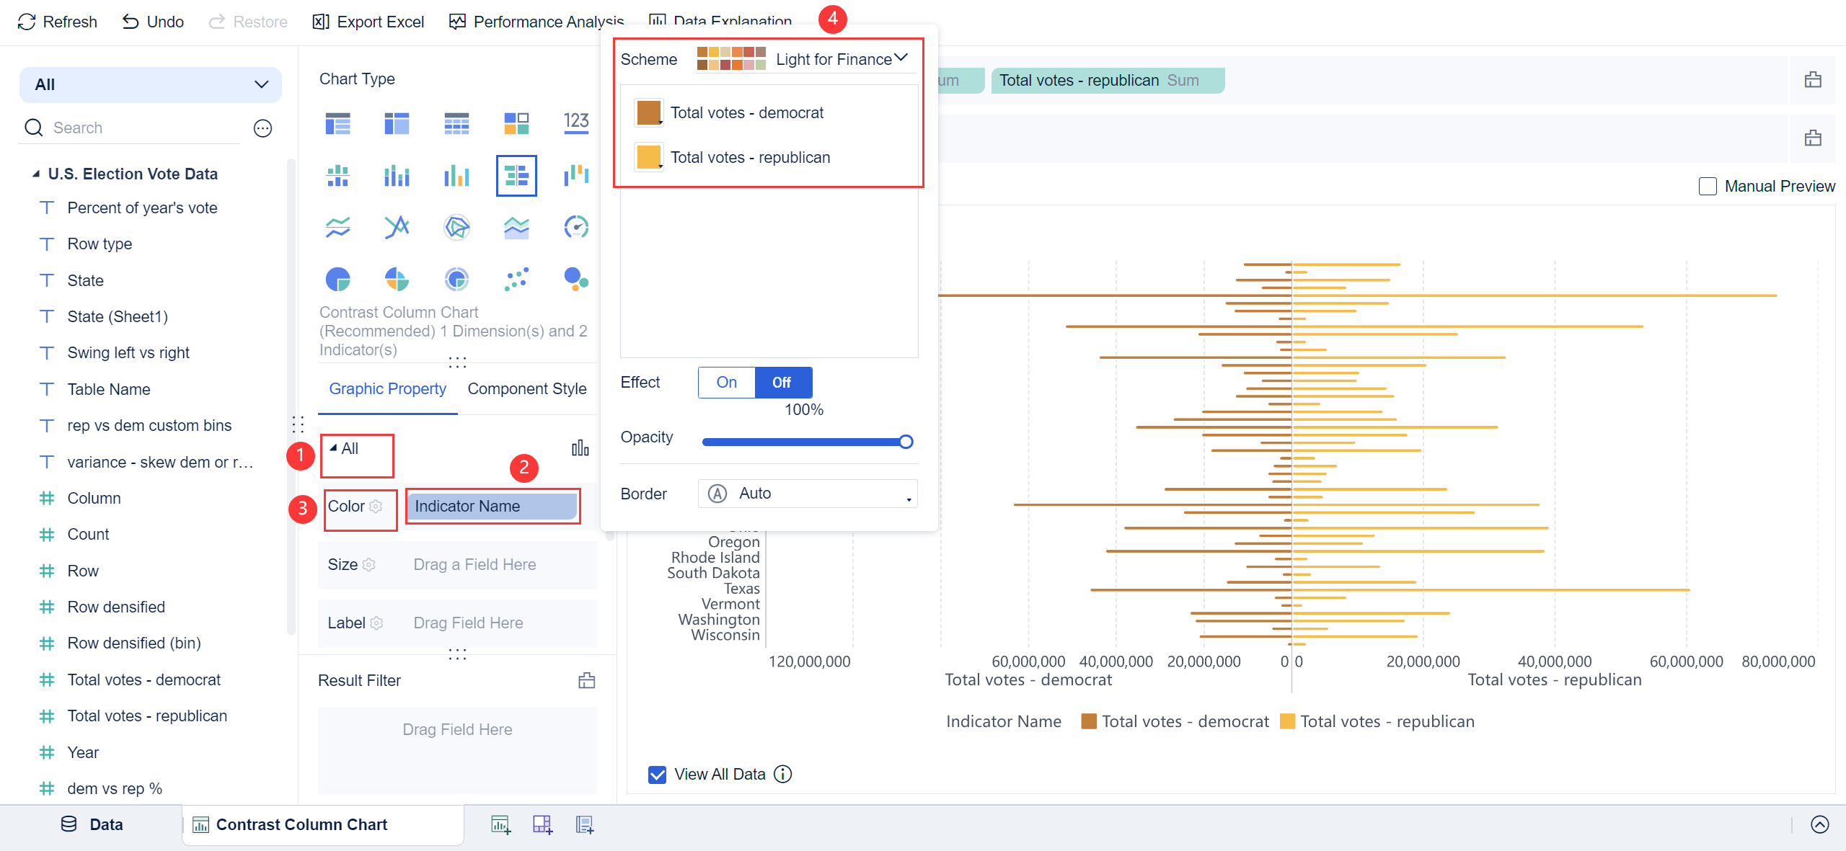The height and width of the screenshot is (851, 1846).
Task: Click the Refresh button
Action: pos(58,22)
